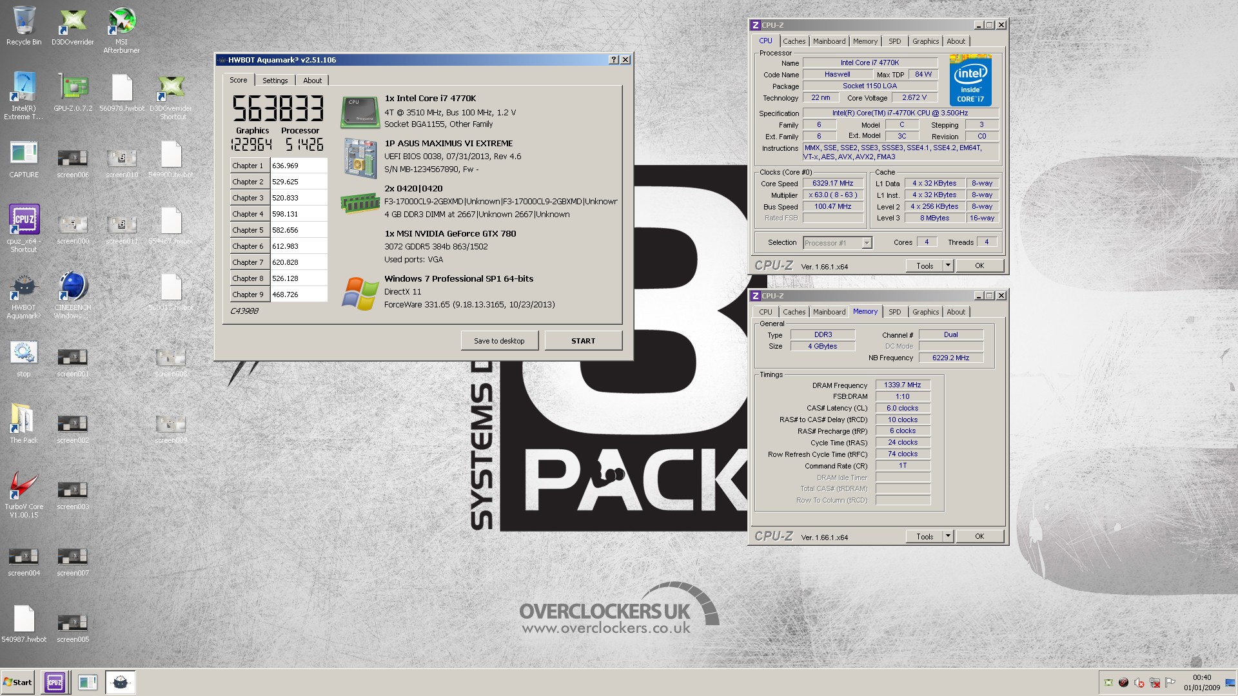Click Save to desktop button
This screenshot has height=696, width=1238.
[500, 341]
